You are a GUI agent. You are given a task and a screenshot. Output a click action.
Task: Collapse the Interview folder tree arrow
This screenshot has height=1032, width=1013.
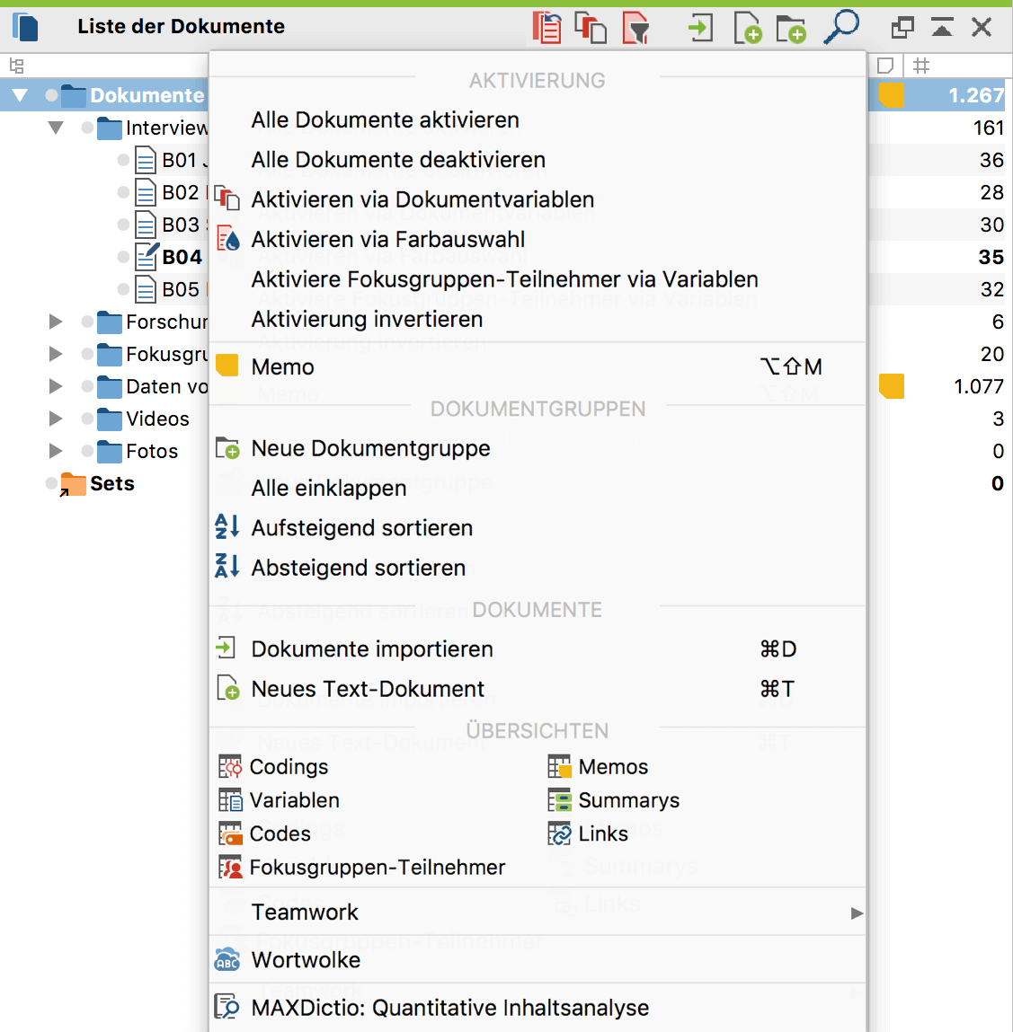(x=56, y=128)
